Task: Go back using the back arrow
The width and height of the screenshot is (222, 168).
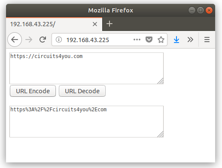Action: 15,40
